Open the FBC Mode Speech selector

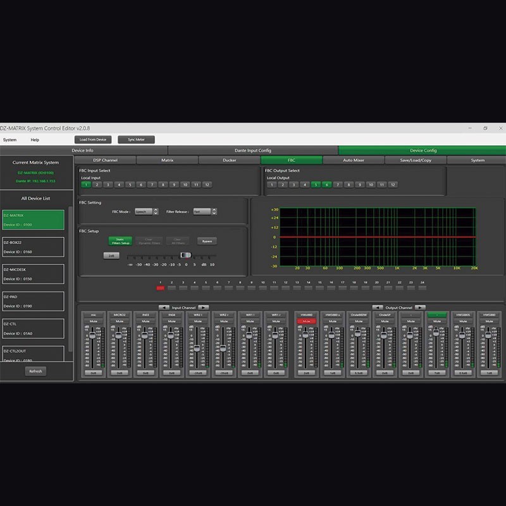tap(144, 212)
